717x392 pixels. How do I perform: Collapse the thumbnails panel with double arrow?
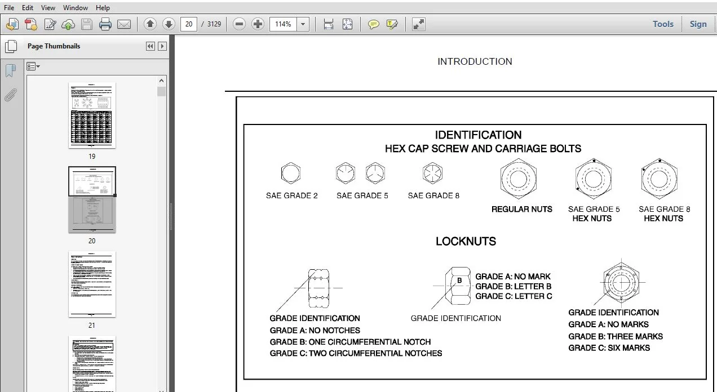(x=150, y=47)
